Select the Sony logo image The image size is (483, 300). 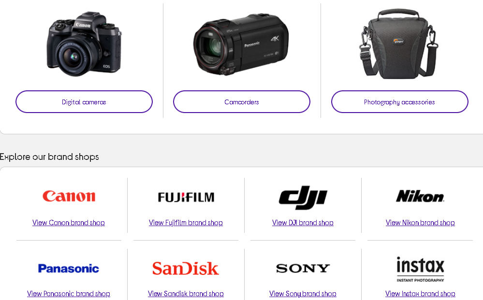(303, 268)
